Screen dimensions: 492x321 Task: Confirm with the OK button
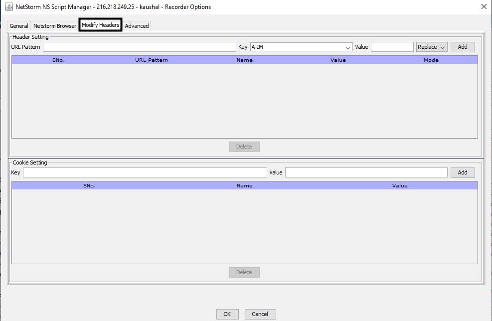click(227, 314)
